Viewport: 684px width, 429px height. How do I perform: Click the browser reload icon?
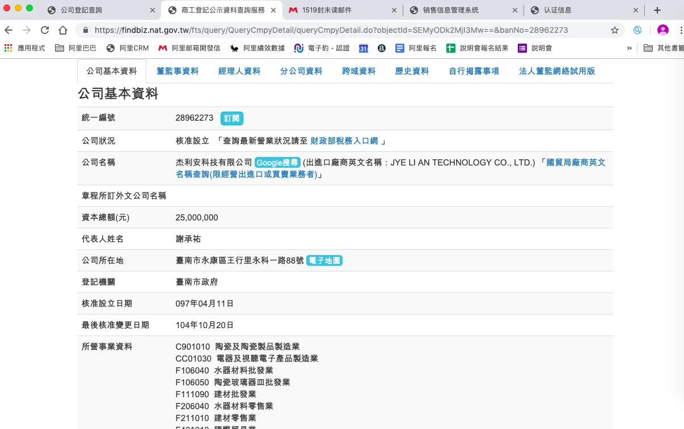click(x=45, y=30)
